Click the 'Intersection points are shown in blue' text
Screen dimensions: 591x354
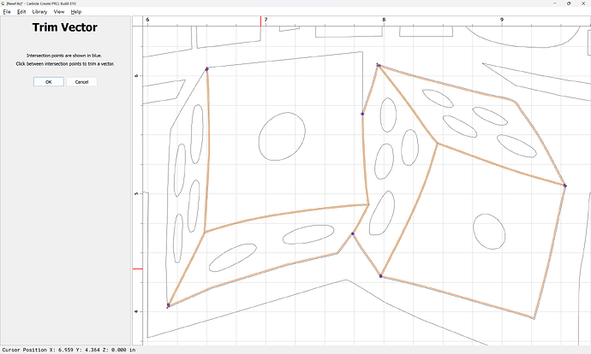coord(64,56)
